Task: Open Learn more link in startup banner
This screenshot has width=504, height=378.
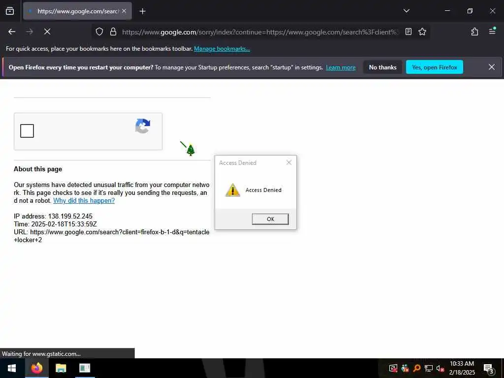Action: pyautogui.click(x=341, y=67)
